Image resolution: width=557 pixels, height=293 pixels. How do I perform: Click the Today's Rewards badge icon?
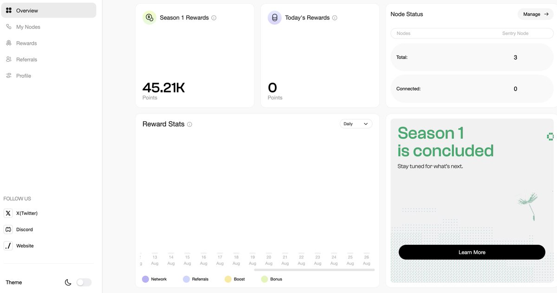[x=274, y=17]
